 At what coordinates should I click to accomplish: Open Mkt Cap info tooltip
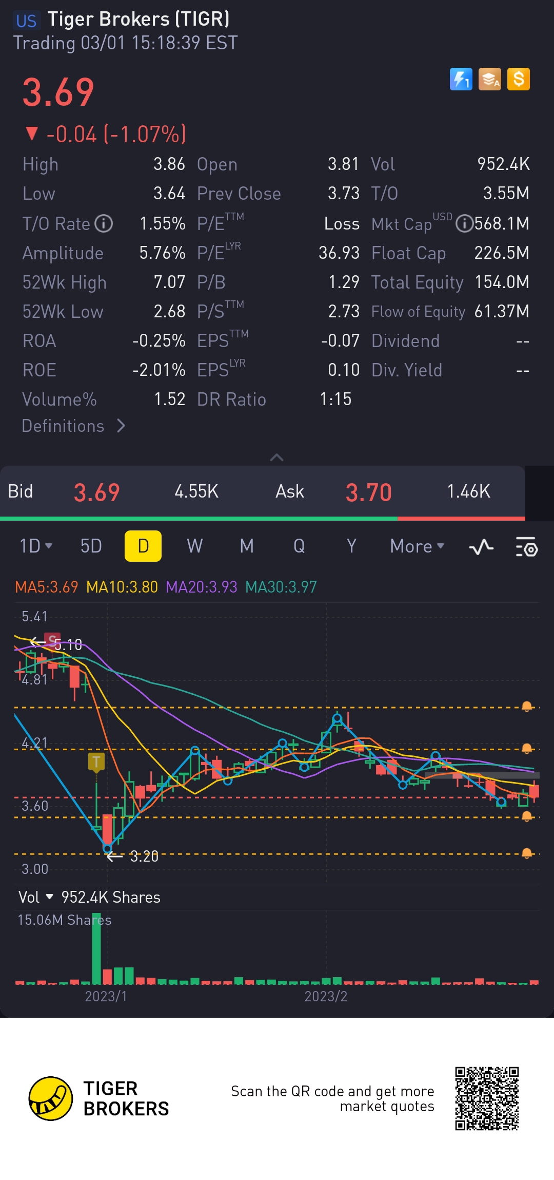pos(464,224)
